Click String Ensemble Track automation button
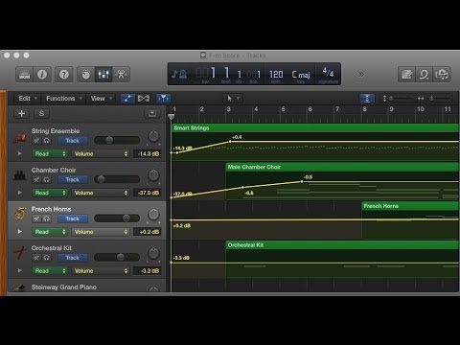 pyautogui.click(x=73, y=141)
